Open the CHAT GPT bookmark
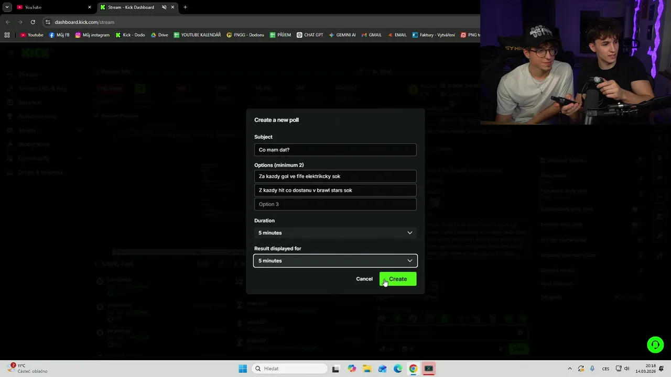 [x=310, y=35]
